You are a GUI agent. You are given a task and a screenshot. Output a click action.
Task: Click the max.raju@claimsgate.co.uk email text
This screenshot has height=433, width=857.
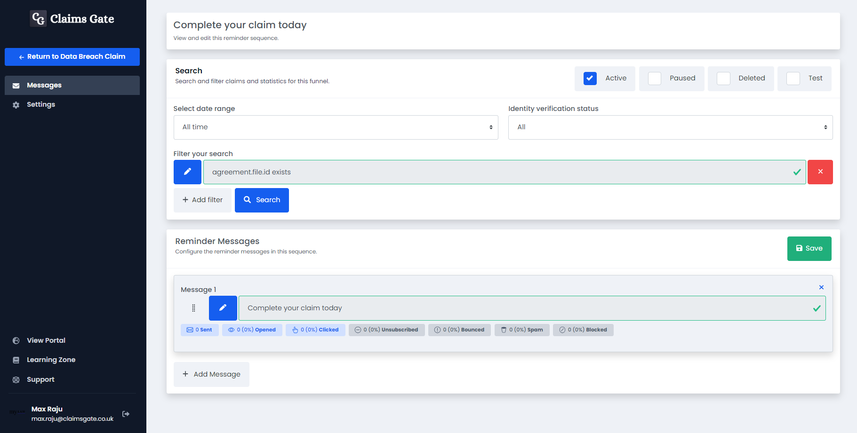72,419
